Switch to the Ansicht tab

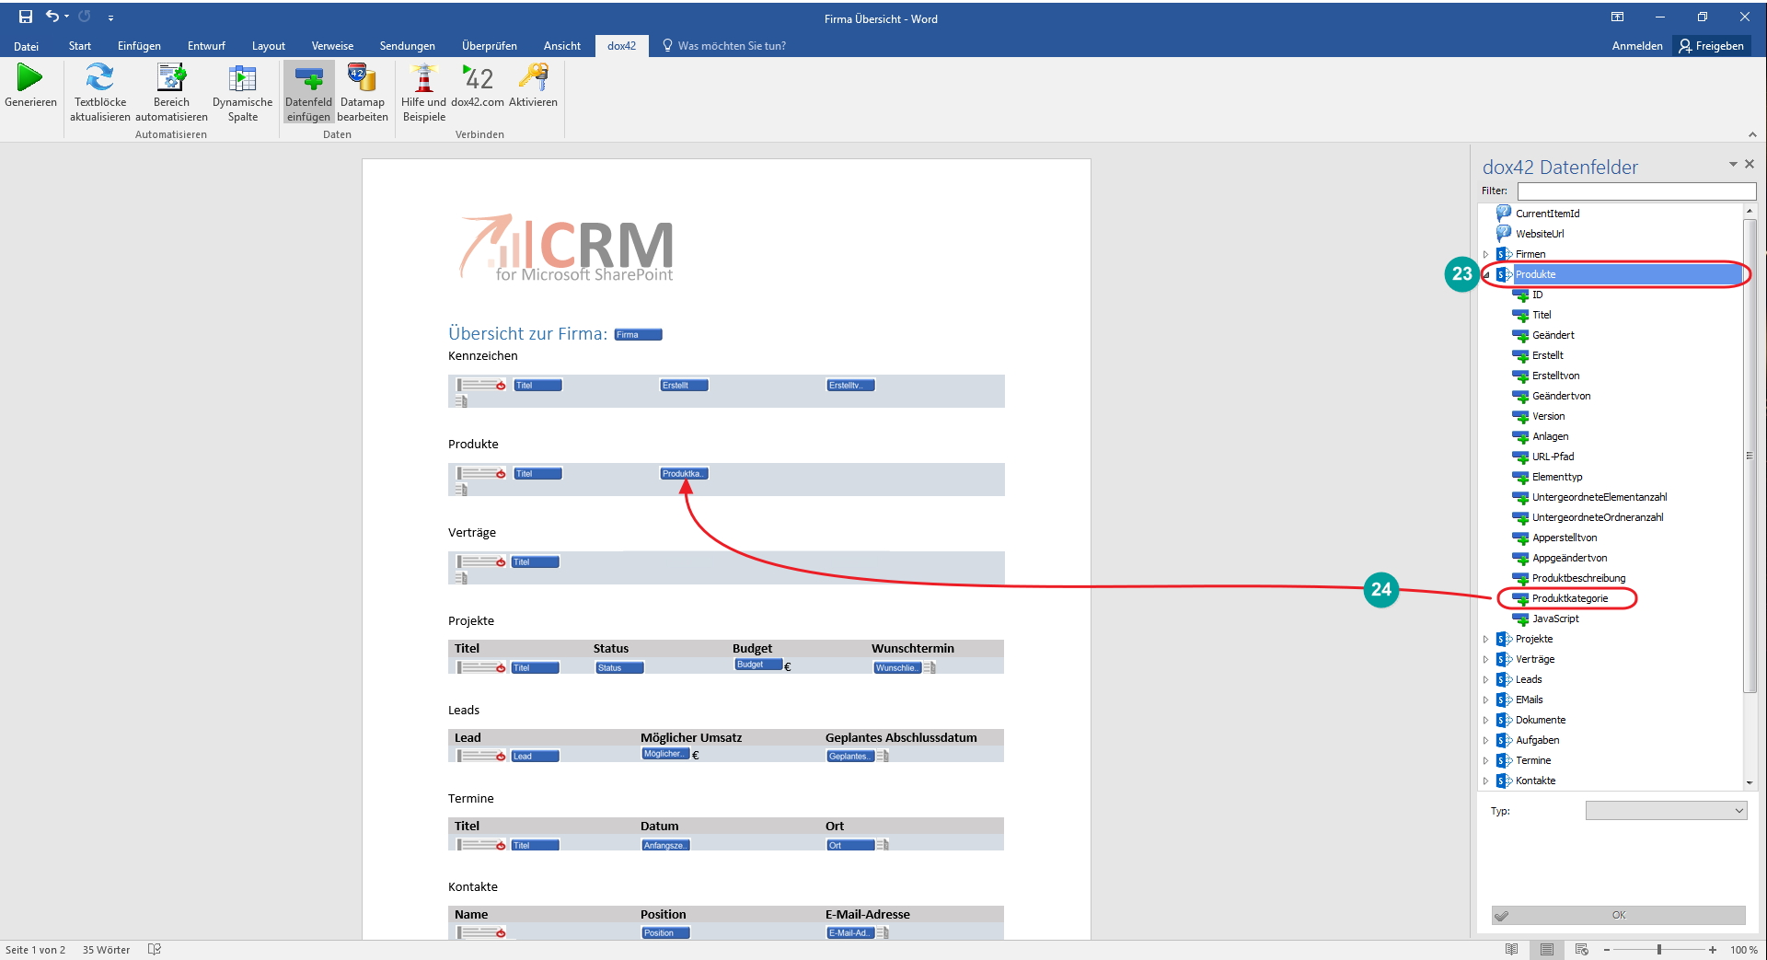(x=562, y=46)
